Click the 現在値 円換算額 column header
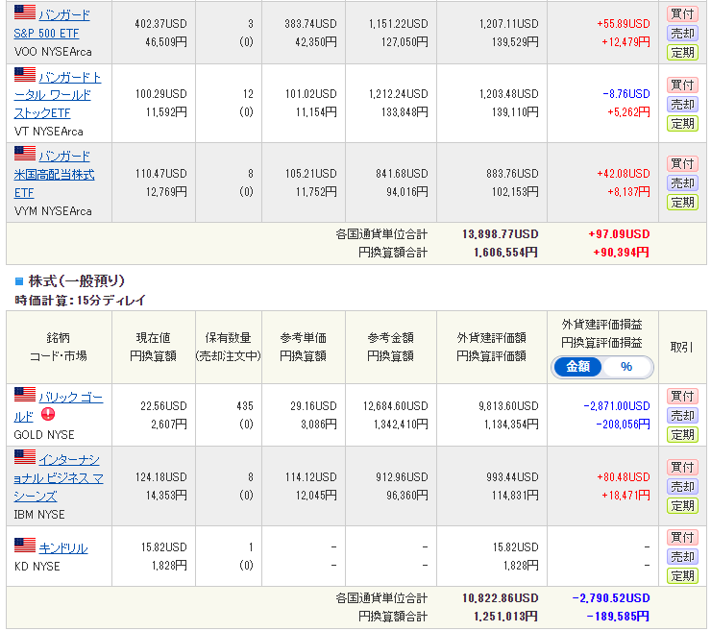The width and height of the screenshot is (711, 631). coord(154,347)
